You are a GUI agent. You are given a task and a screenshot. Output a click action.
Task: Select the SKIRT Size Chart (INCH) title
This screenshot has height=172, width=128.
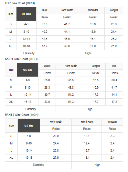(21, 59)
